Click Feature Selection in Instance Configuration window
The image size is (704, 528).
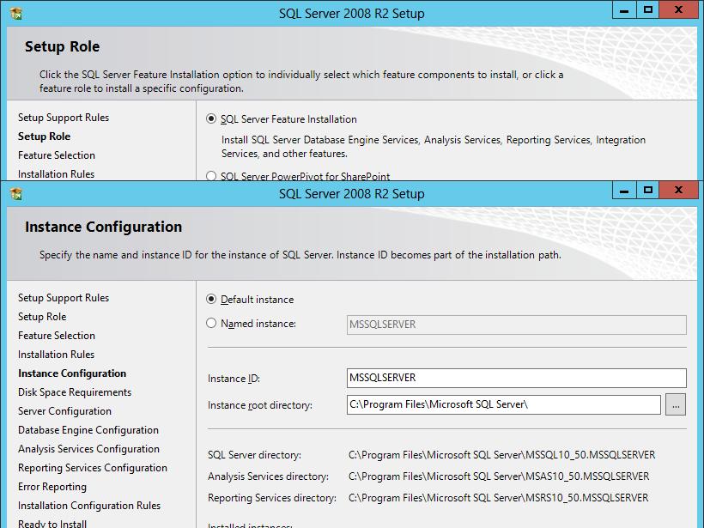(57, 336)
